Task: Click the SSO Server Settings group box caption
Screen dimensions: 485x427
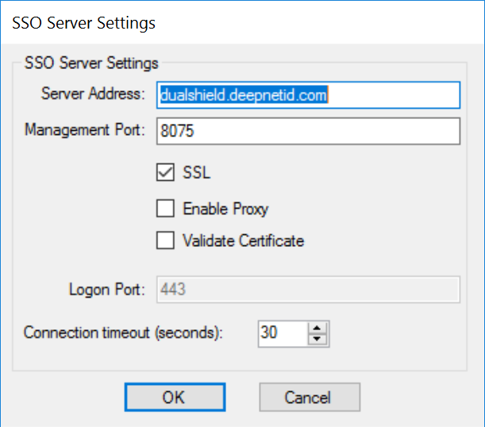Action: click(91, 63)
